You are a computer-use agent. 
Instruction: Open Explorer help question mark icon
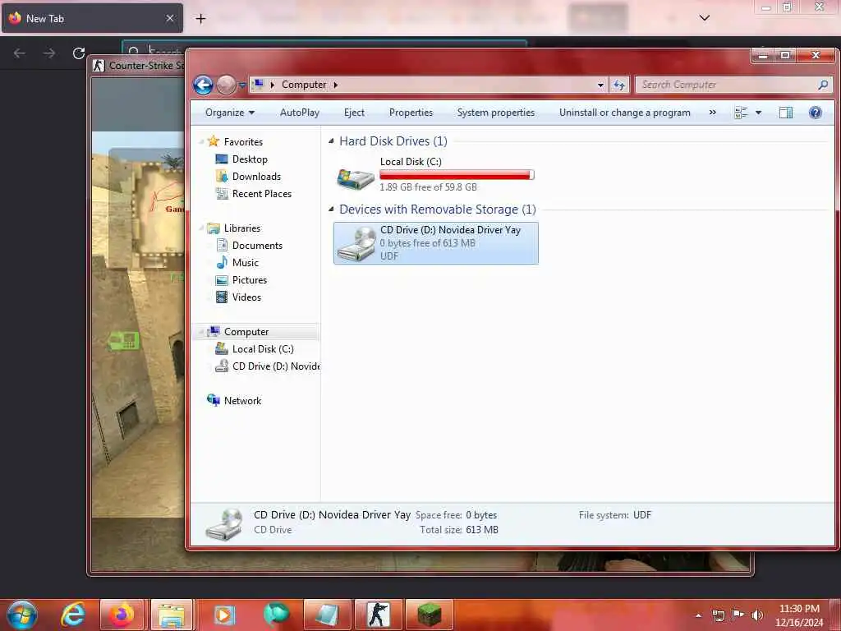pyautogui.click(x=816, y=112)
